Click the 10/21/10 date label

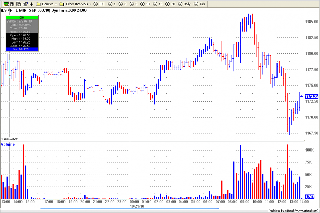click(137, 206)
